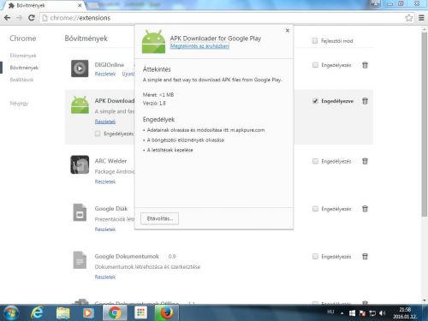
Task: Click the page vertical scrollbar thumb
Action: [425, 124]
